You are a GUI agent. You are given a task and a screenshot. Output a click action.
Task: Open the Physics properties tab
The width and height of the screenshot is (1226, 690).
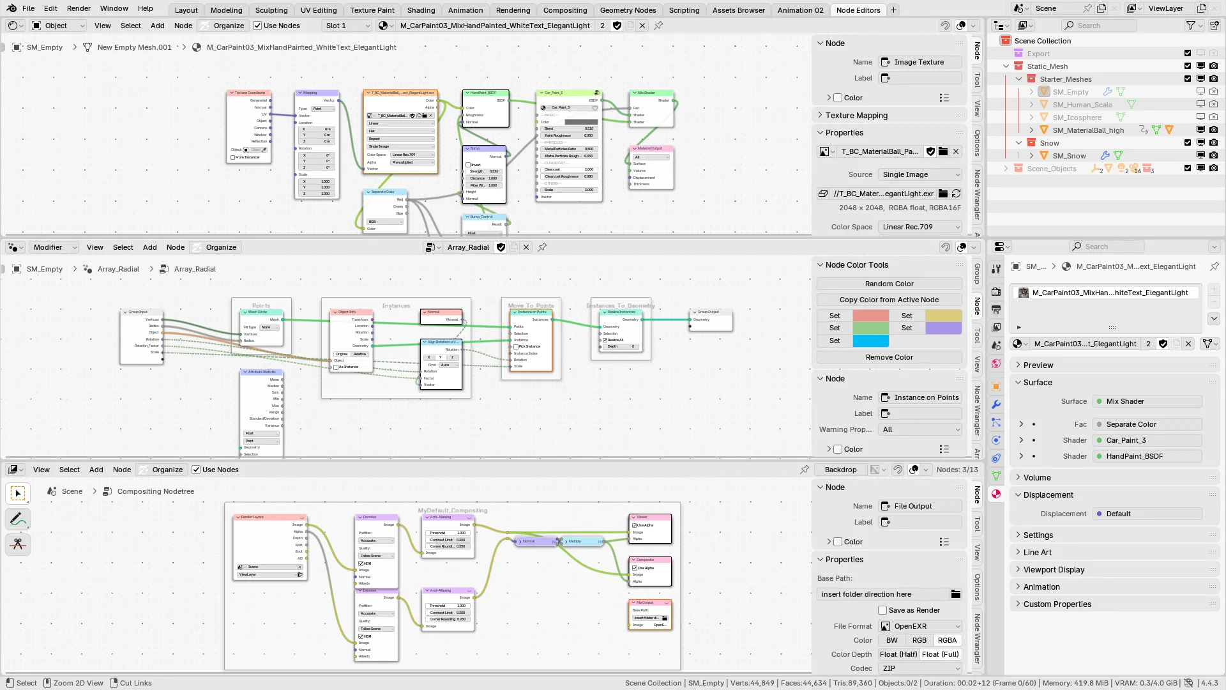[996, 440]
